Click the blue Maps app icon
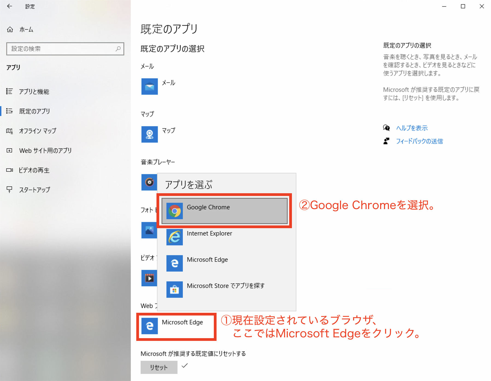The image size is (491, 381). point(149,134)
